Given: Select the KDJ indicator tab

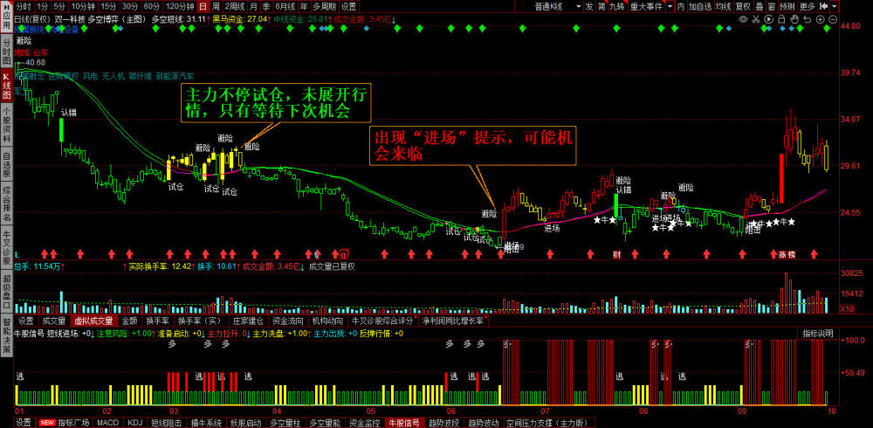Looking at the screenshot, I should pos(135,423).
